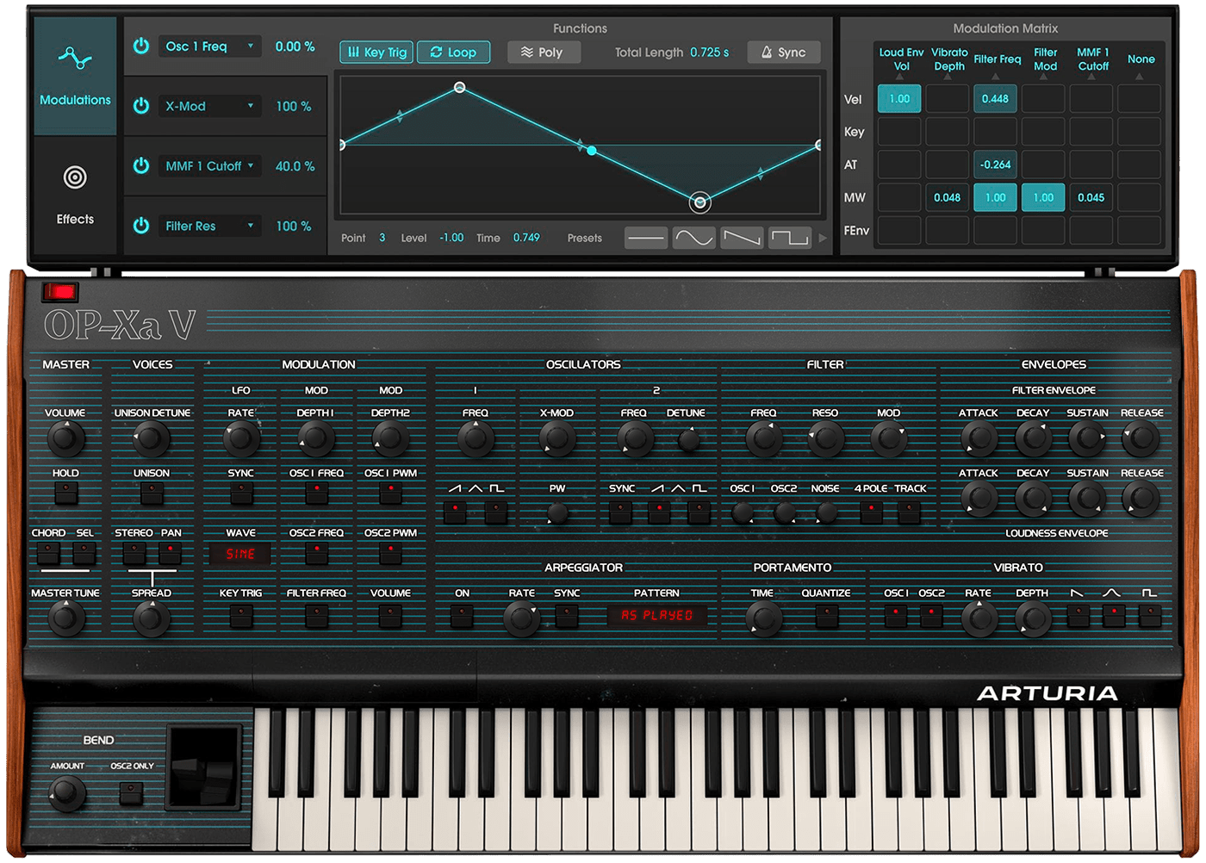Click the red power light above the logo
The image size is (1206, 863).
(59, 292)
